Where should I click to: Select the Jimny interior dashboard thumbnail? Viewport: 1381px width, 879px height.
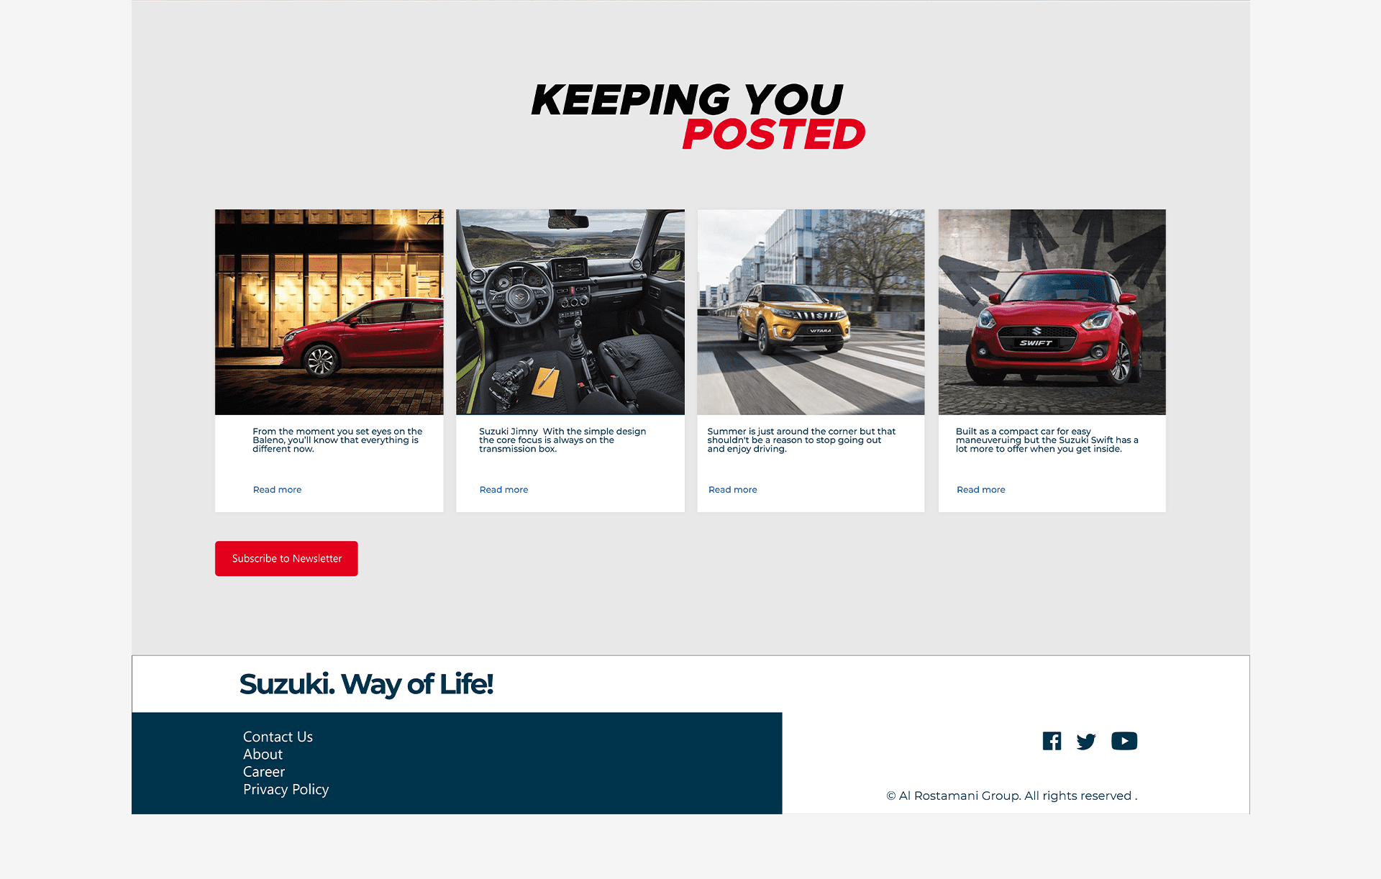pos(570,312)
